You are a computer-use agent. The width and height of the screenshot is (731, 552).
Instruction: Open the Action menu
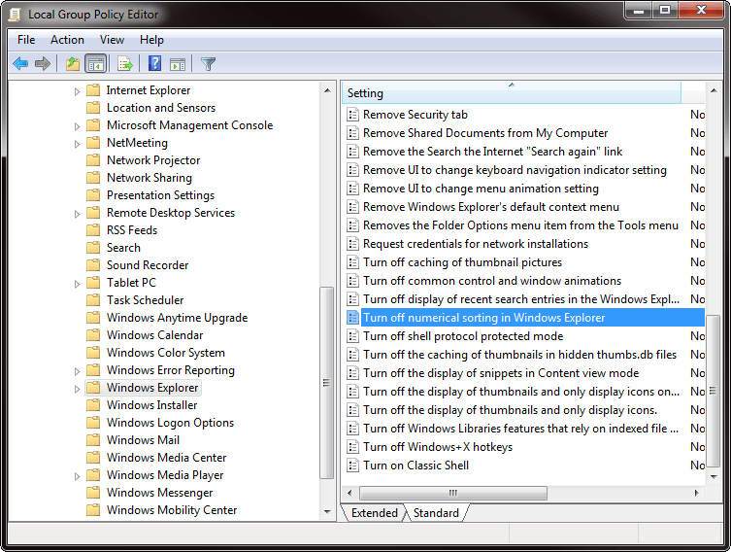click(x=67, y=40)
